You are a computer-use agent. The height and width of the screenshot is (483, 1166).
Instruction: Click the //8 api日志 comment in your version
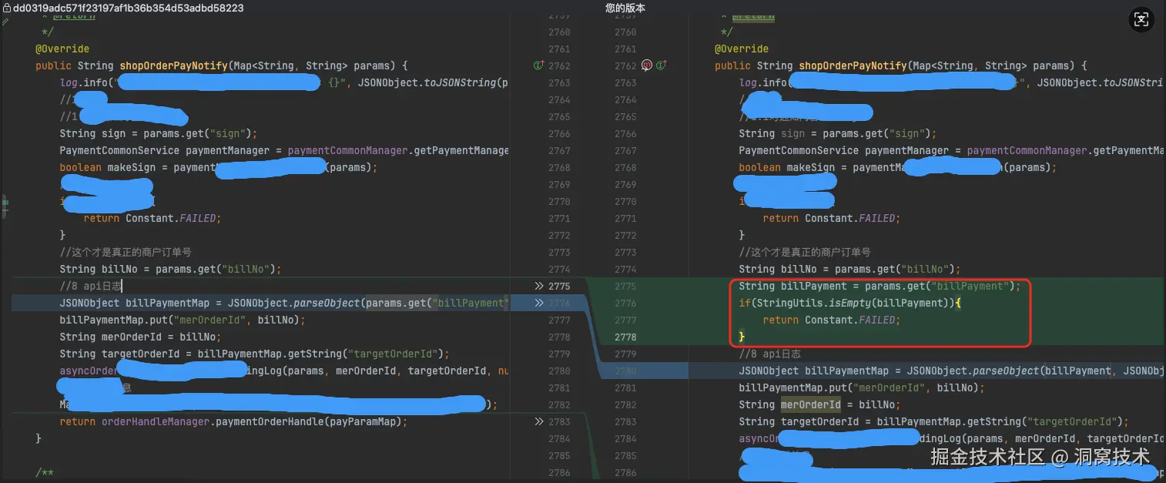pyautogui.click(x=769, y=354)
